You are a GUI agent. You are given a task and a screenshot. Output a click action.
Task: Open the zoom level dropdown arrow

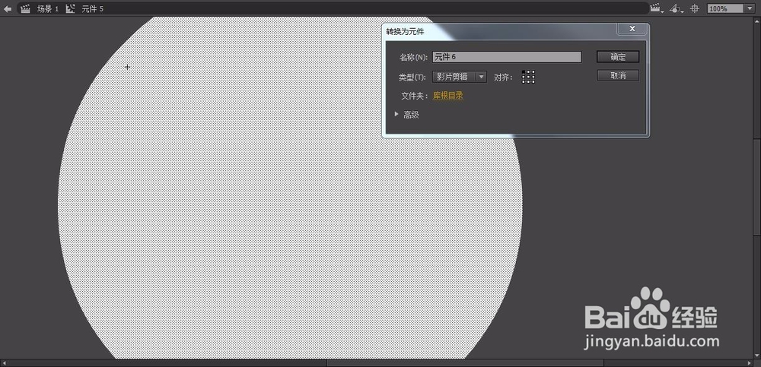pyautogui.click(x=750, y=8)
